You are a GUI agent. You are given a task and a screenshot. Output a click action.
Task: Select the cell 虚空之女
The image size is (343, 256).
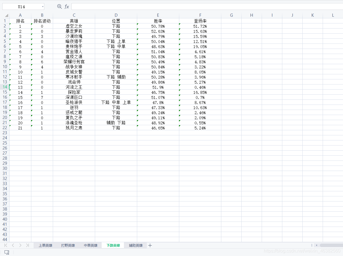[74, 26]
